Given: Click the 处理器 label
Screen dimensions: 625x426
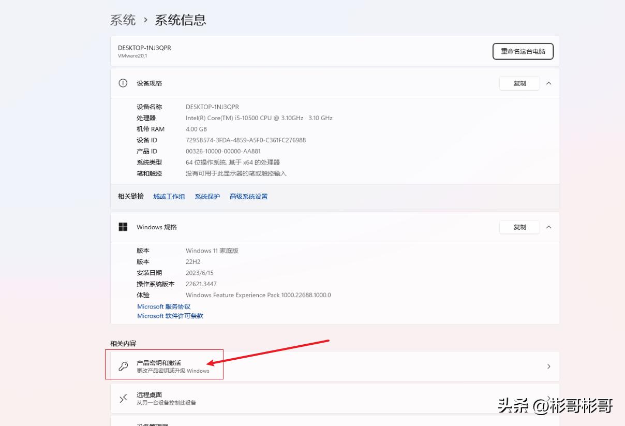Looking at the screenshot, I should [146, 118].
